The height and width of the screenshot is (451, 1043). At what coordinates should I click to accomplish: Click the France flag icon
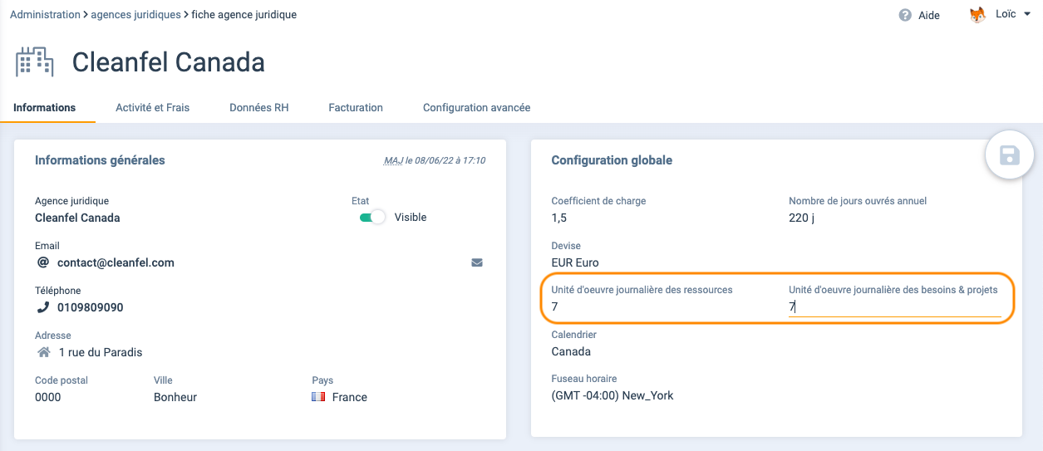click(x=318, y=397)
